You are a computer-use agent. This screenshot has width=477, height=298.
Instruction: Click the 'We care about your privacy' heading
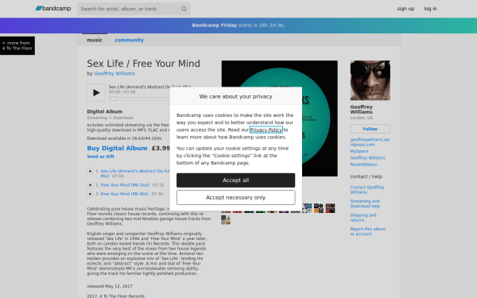point(236,96)
